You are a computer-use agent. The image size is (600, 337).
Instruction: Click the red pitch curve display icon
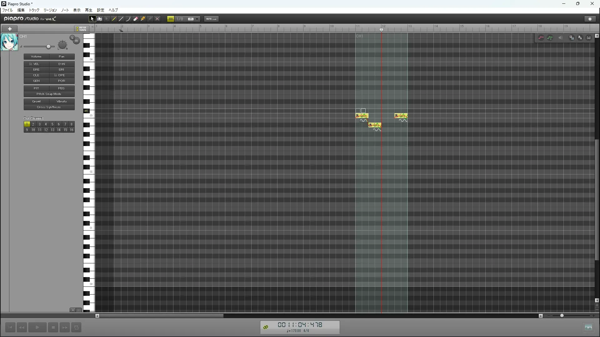pyautogui.click(x=541, y=38)
